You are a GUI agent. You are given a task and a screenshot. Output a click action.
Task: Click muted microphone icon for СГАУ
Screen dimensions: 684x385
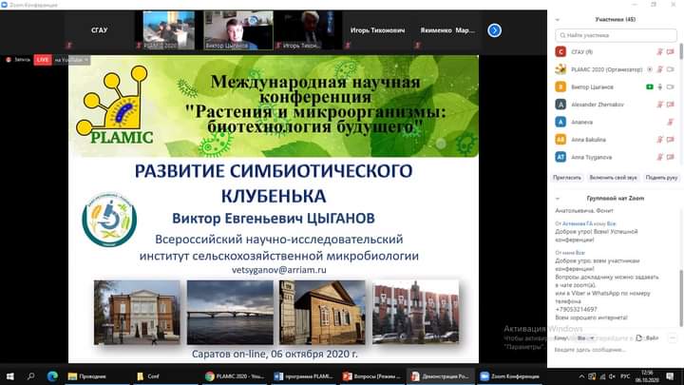660,52
